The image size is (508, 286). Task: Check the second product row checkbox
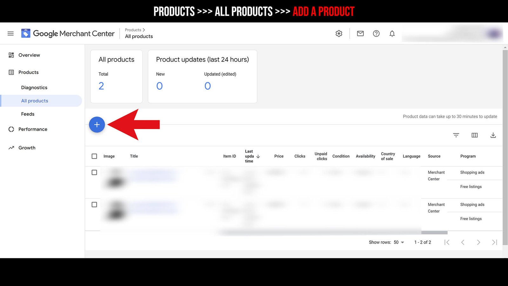94,204
